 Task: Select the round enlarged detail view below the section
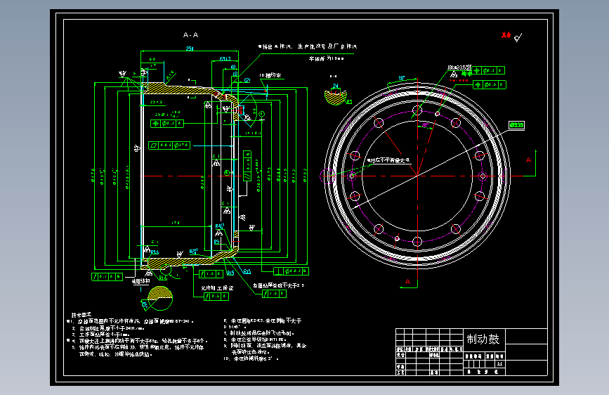[x=160, y=299]
